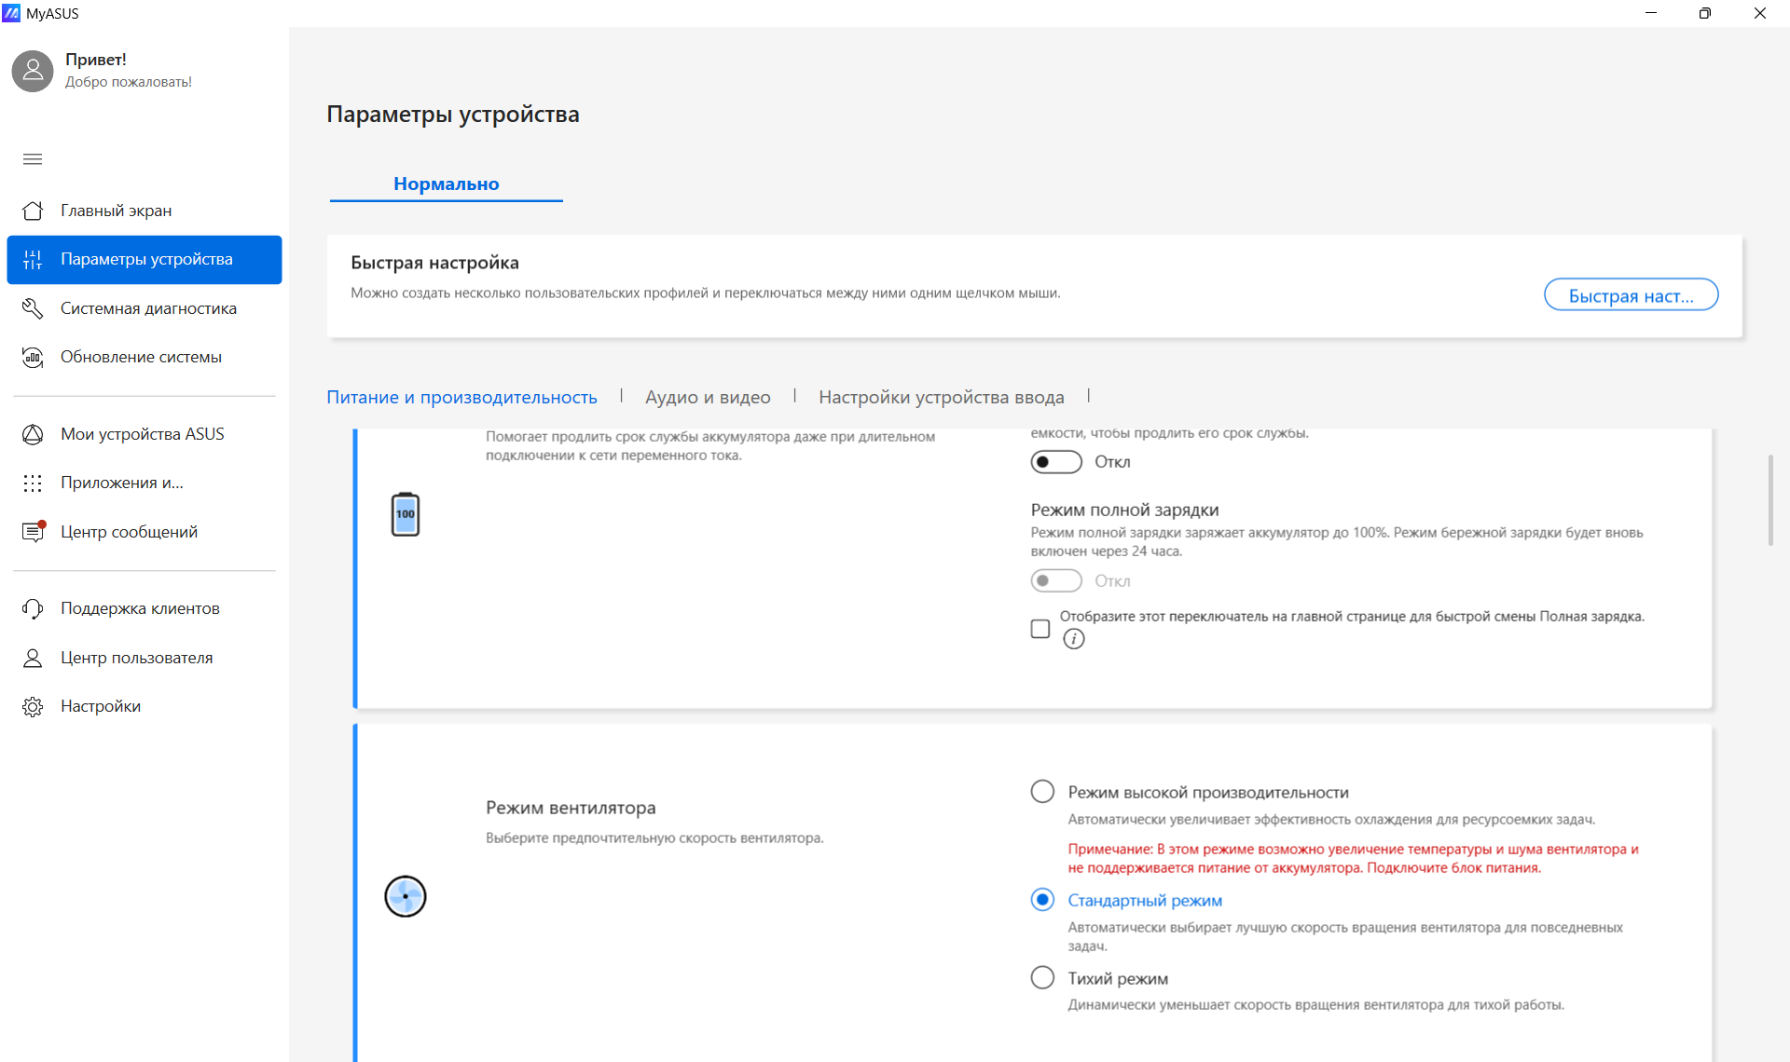Click the hamburger menu icon in sidebar
Viewport: 1790px width, 1062px height.
coord(33,159)
